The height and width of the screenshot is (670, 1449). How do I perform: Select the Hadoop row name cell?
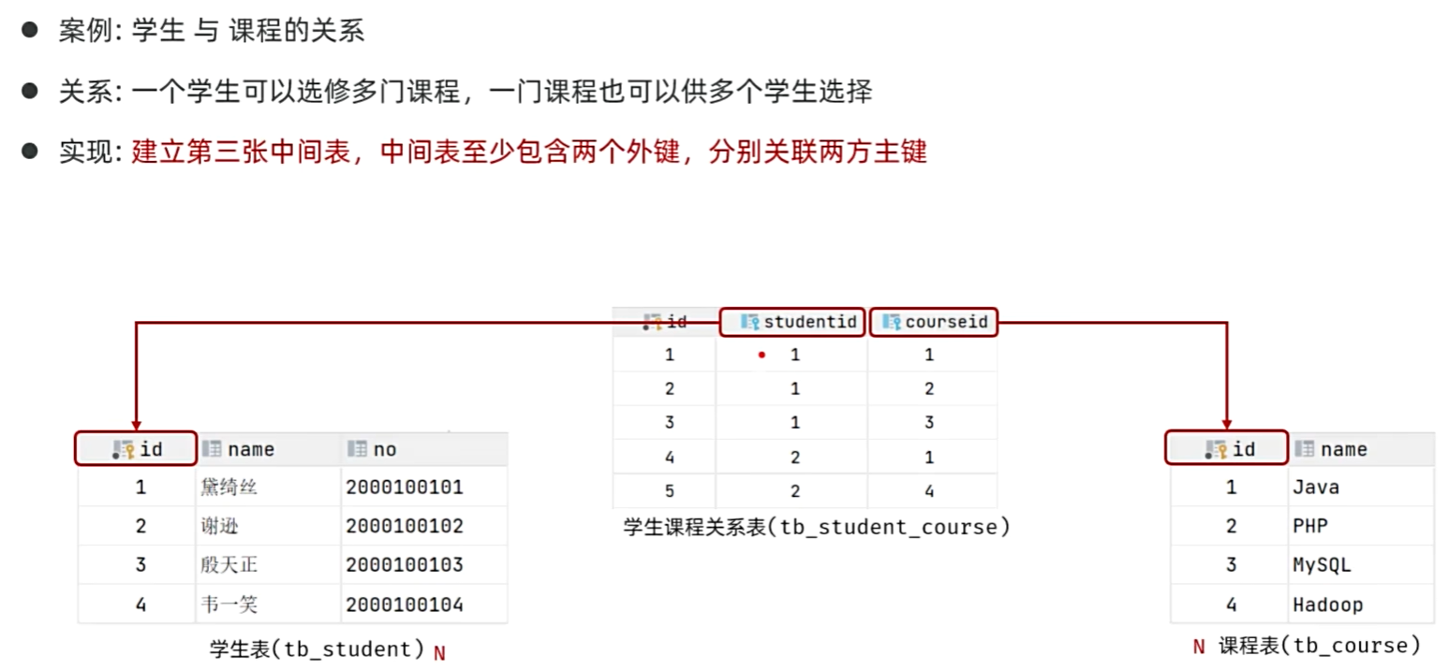pyautogui.click(x=1327, y=604)
